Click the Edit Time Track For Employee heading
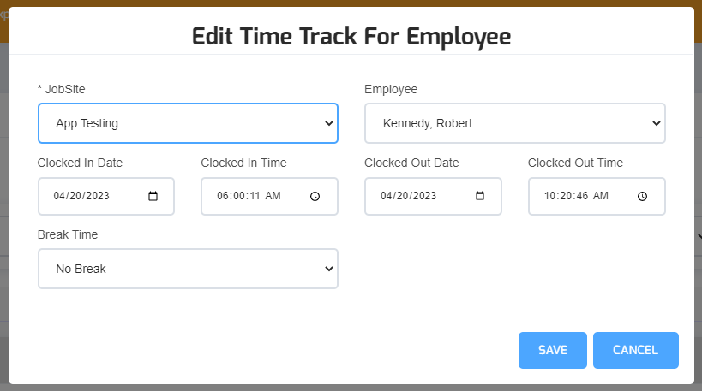 pyautogui.click(x=351, y=36)
